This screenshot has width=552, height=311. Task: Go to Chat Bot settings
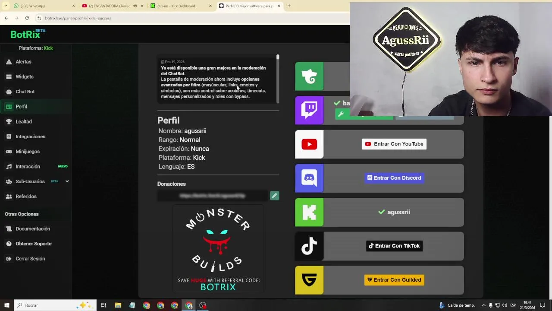coord(25,92)
